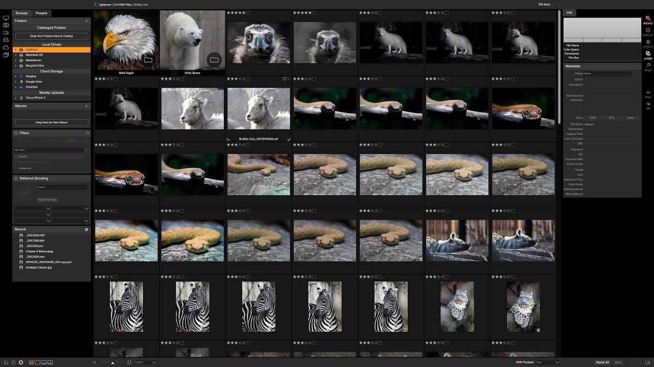The image size is (654, 367).
Task: Open the help question mark icon
Action: [13, 362]
